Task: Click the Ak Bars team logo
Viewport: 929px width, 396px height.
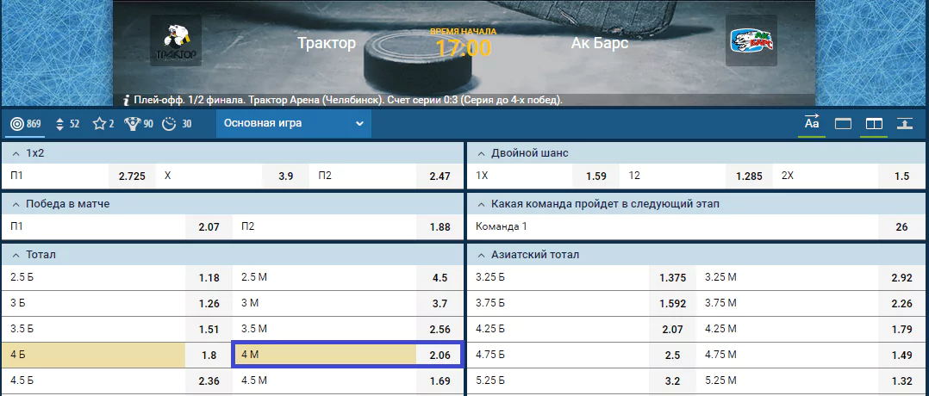Action: [751, 40]
